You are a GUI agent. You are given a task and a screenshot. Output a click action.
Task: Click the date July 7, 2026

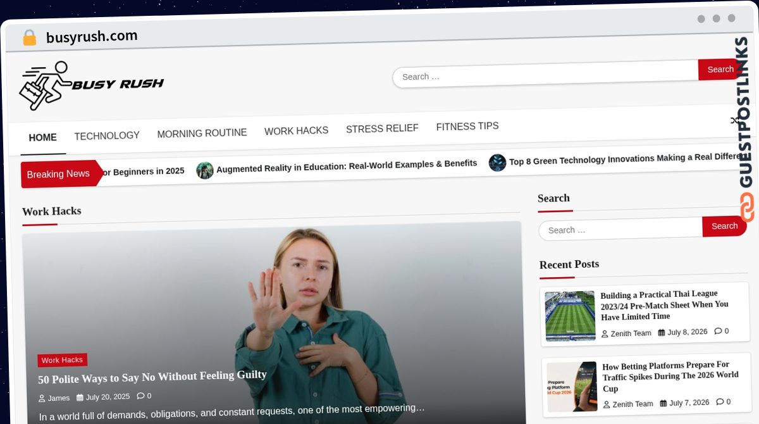[689, 402]
